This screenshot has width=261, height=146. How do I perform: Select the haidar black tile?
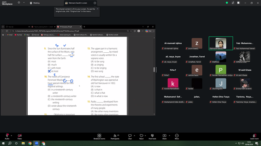[x=197, y=84]
